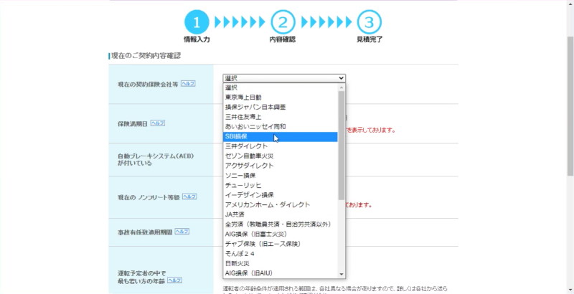The height and width of the screenshot is (294, 574).
Task: Choose ソニー損保 option
Action: click(280, 176)
